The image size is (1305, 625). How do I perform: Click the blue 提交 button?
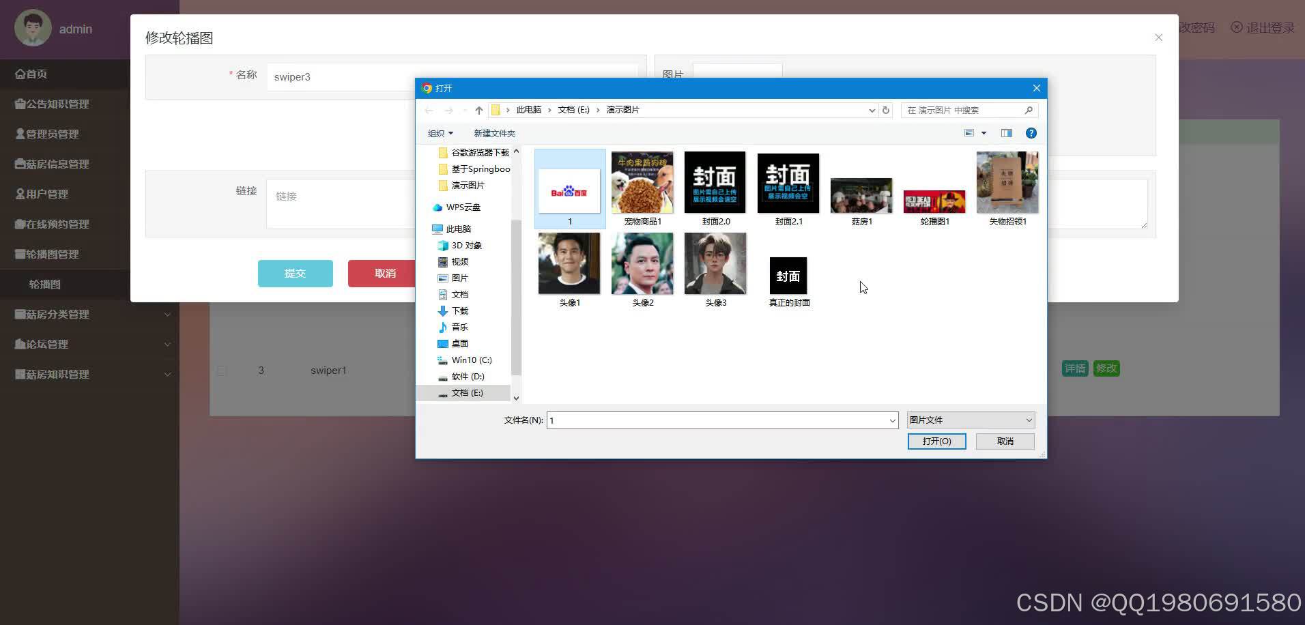295,274
